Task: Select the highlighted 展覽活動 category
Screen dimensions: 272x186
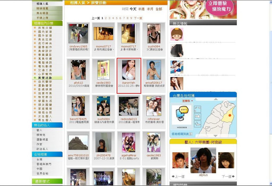Action: (x=45, y=78)
